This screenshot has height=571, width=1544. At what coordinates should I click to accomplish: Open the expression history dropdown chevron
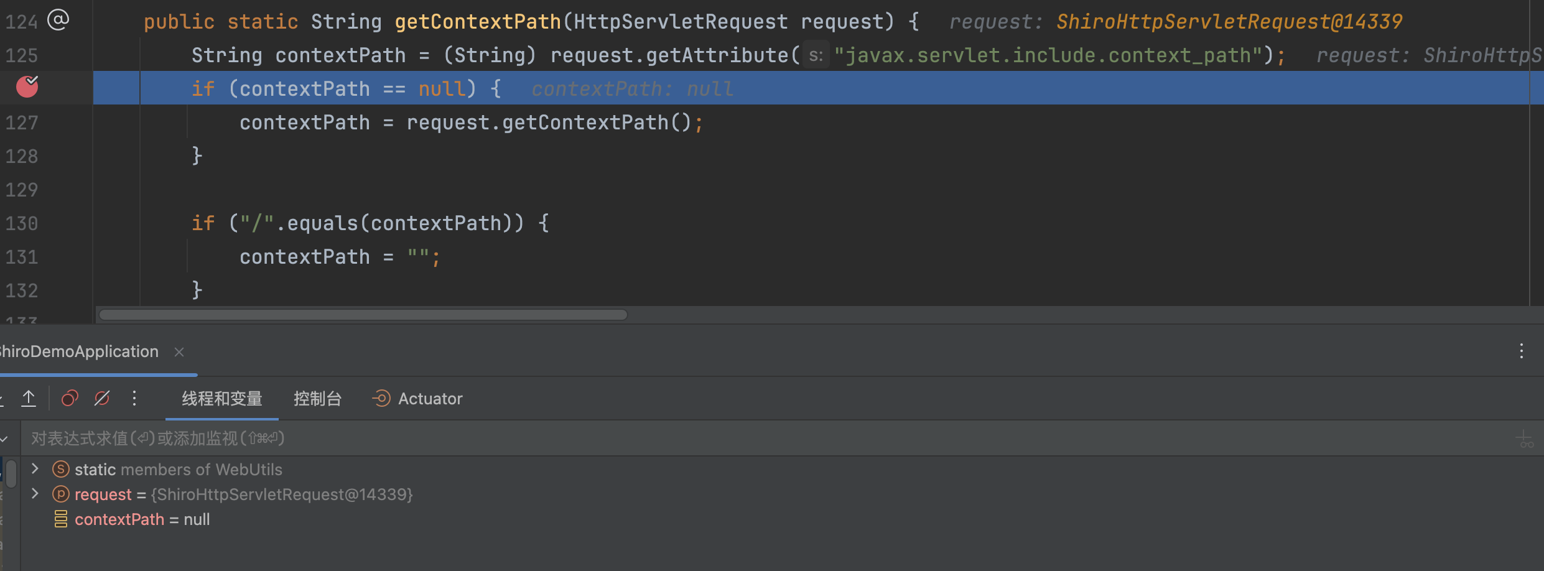point(5,439)
